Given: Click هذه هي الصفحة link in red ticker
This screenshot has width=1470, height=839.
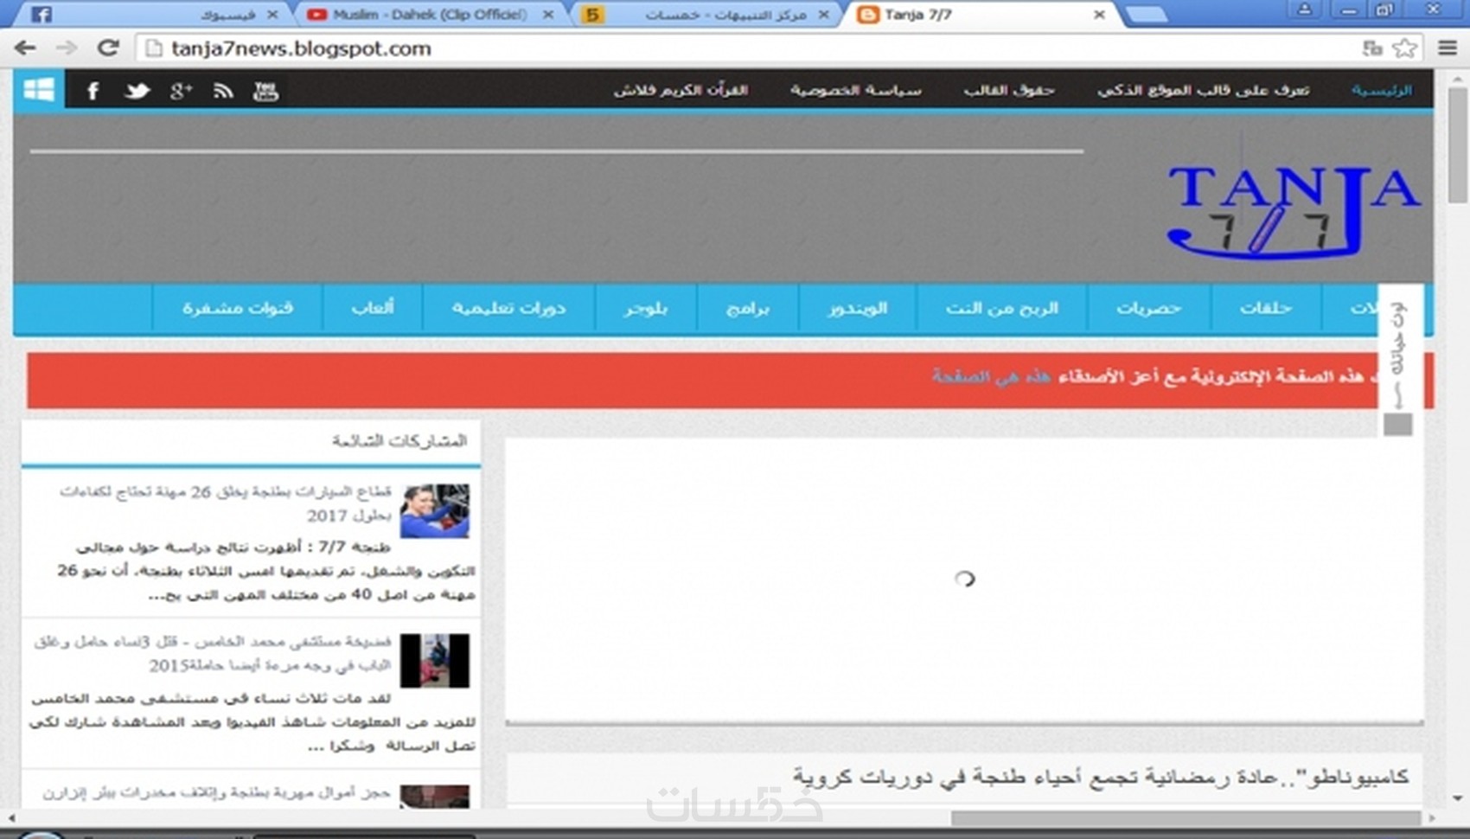Looking at the screenshot, I should click(991, 376).
